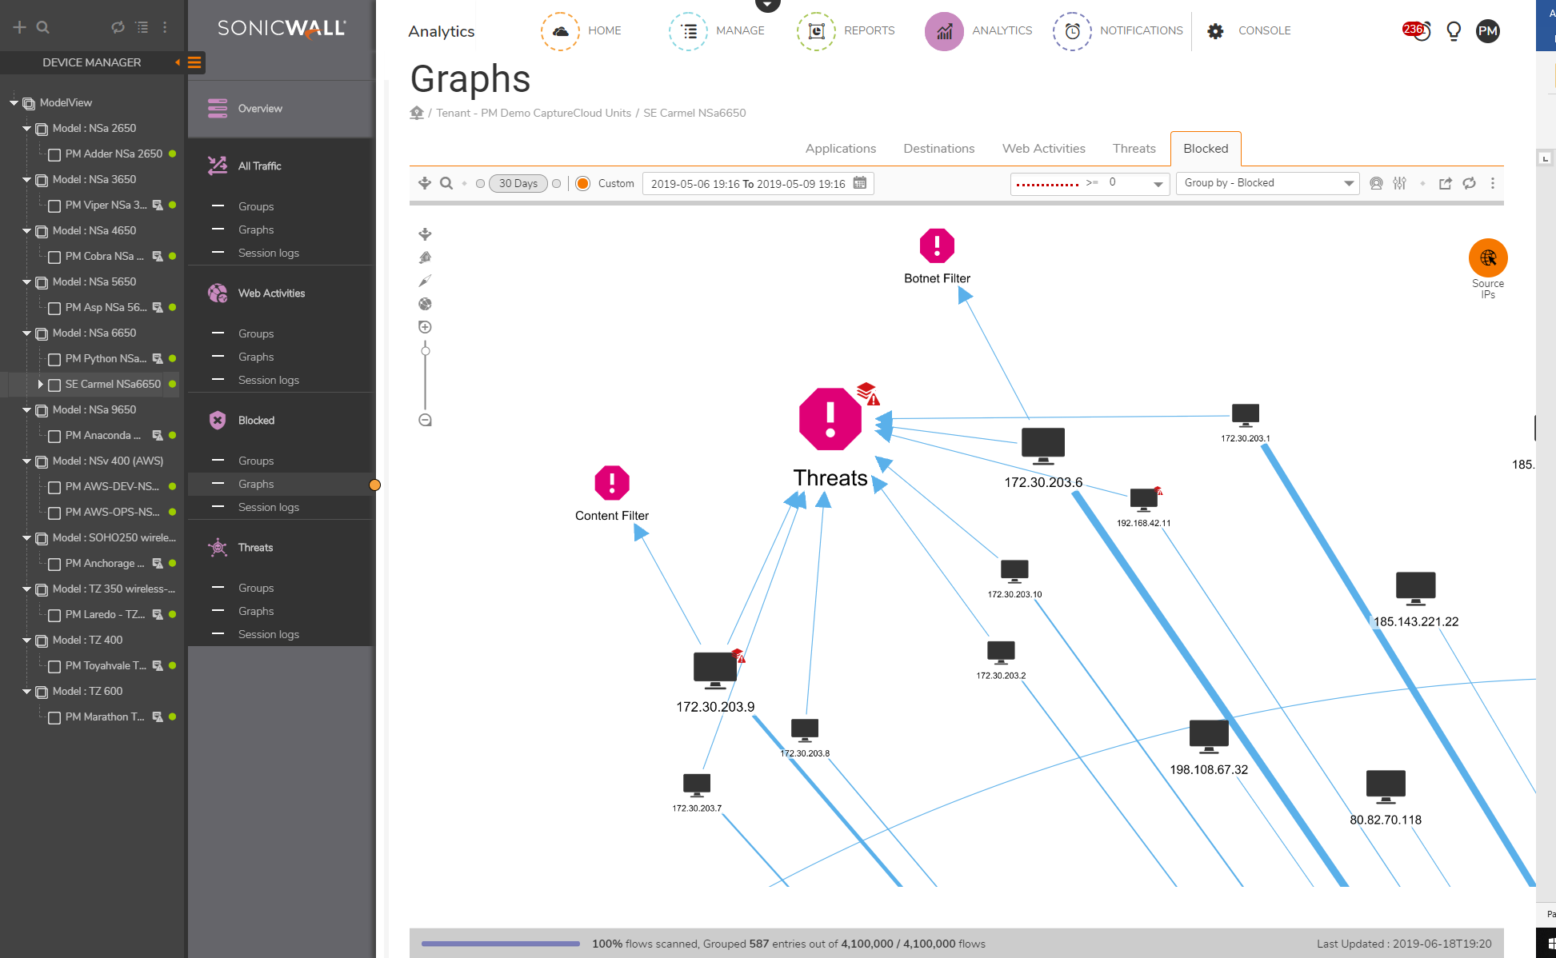Check the SE Carmel NSa6650 checkbox
Viewport: 1556px width, 958px height.
tap(54, 385)
